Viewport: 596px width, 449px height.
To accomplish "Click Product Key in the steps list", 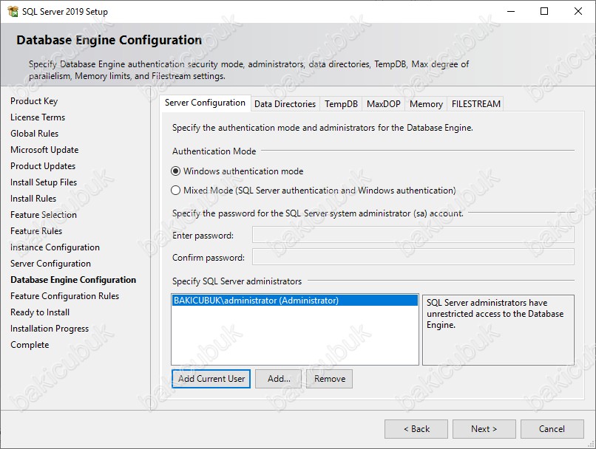I will coord(34,101).
